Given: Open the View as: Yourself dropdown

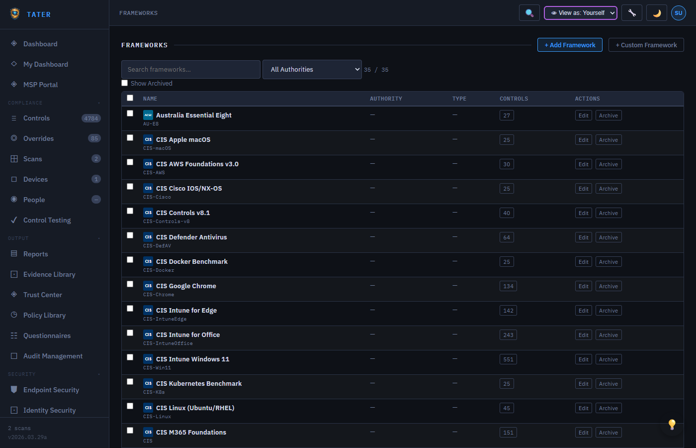Looking at the screenshot, I should [581, 13].
